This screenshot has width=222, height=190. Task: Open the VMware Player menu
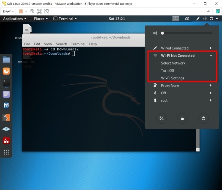point(8,11)
